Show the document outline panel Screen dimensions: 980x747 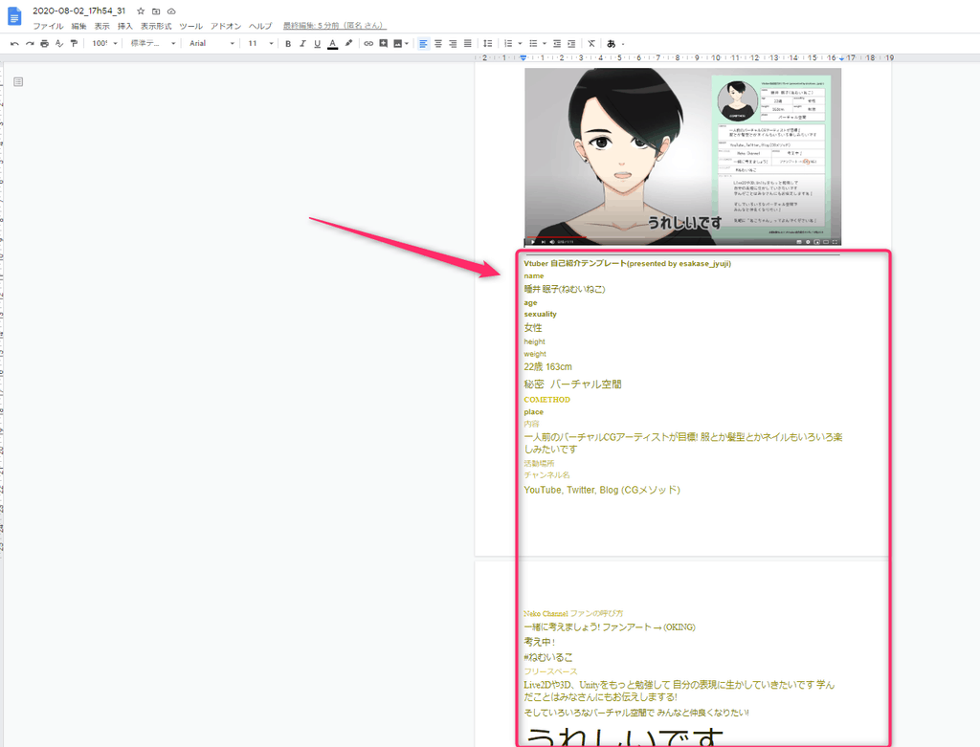pos(18,82)
